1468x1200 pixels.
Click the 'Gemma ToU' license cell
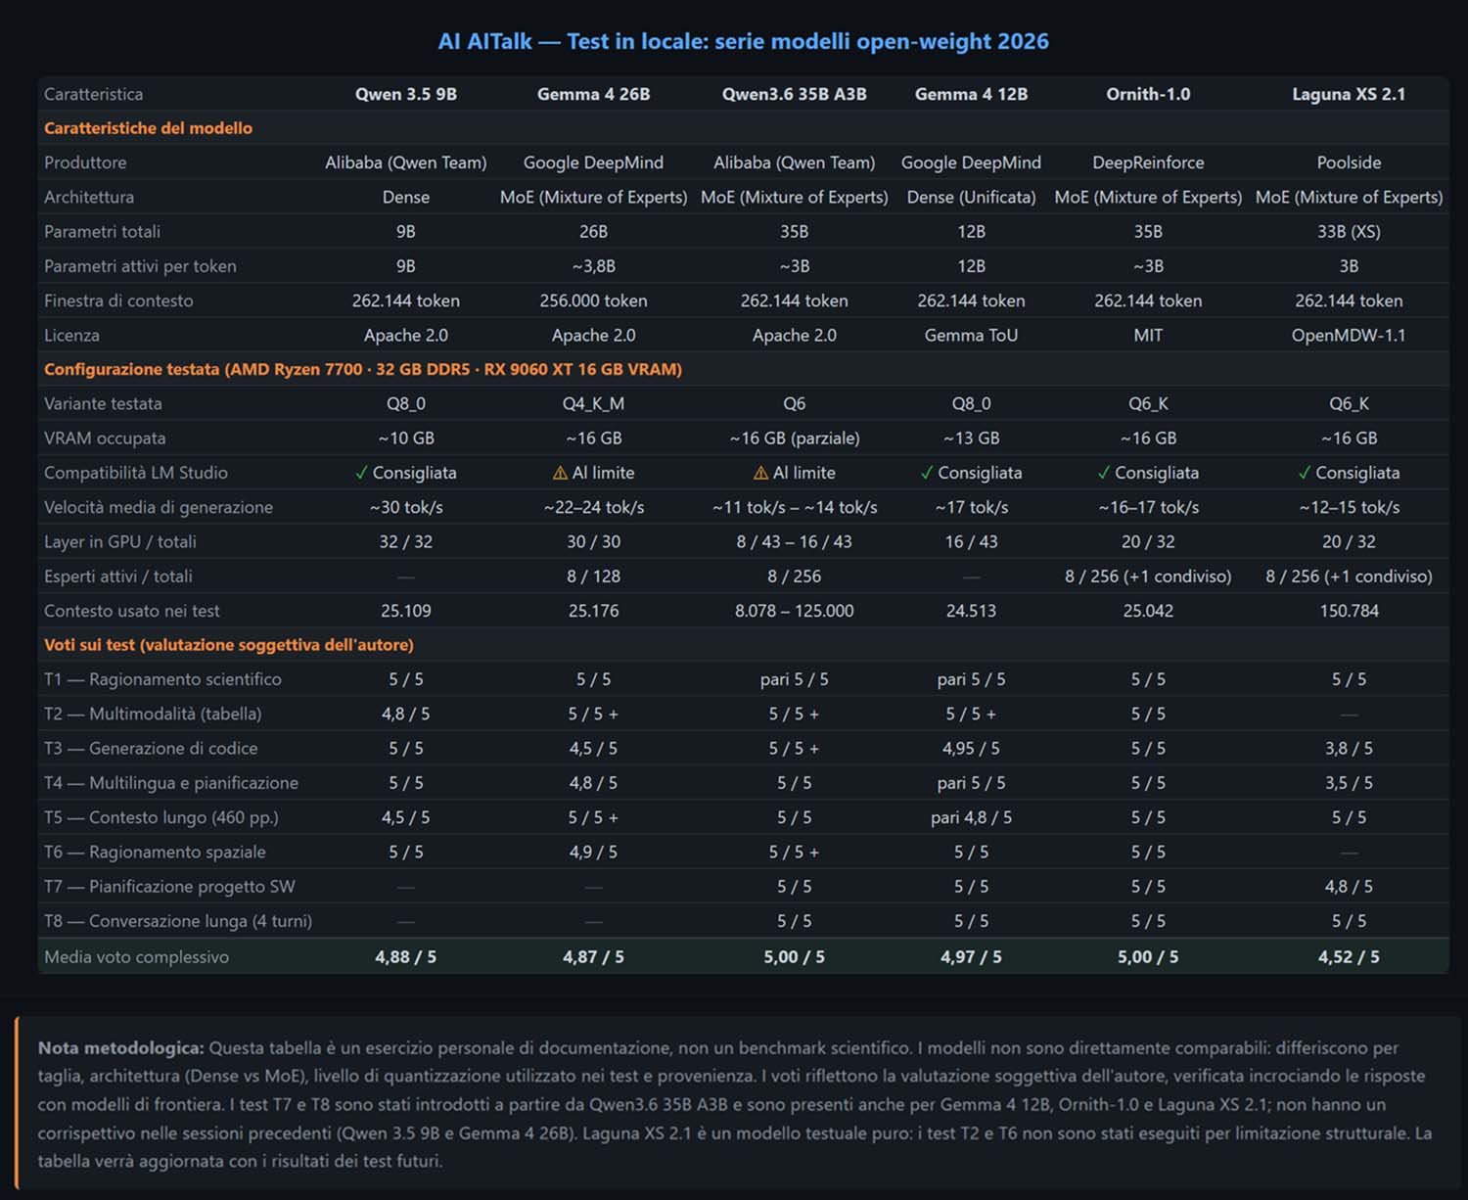click(x=972, y=335)
